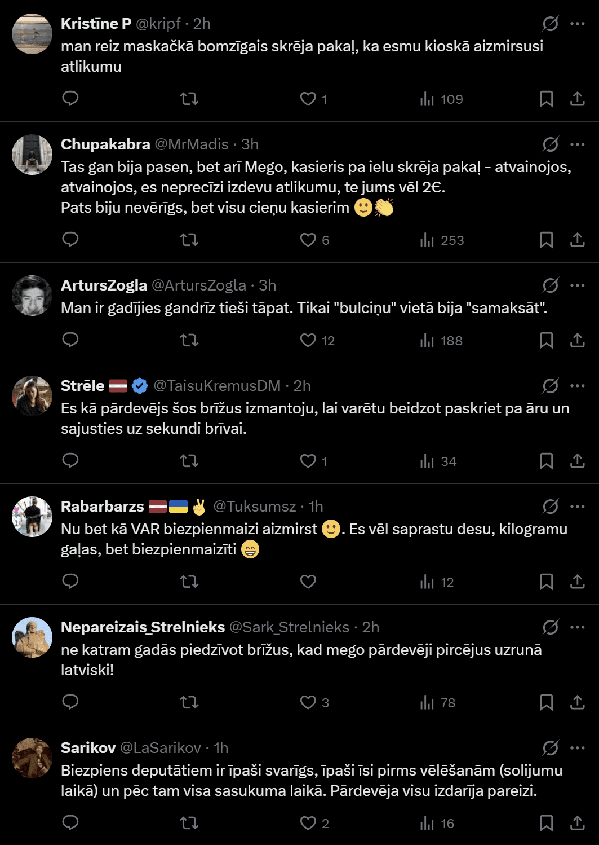The height and width of the screenshot is (845, 599).
Task: Repost Sarikov's tweet
Action: pos(189,823)
